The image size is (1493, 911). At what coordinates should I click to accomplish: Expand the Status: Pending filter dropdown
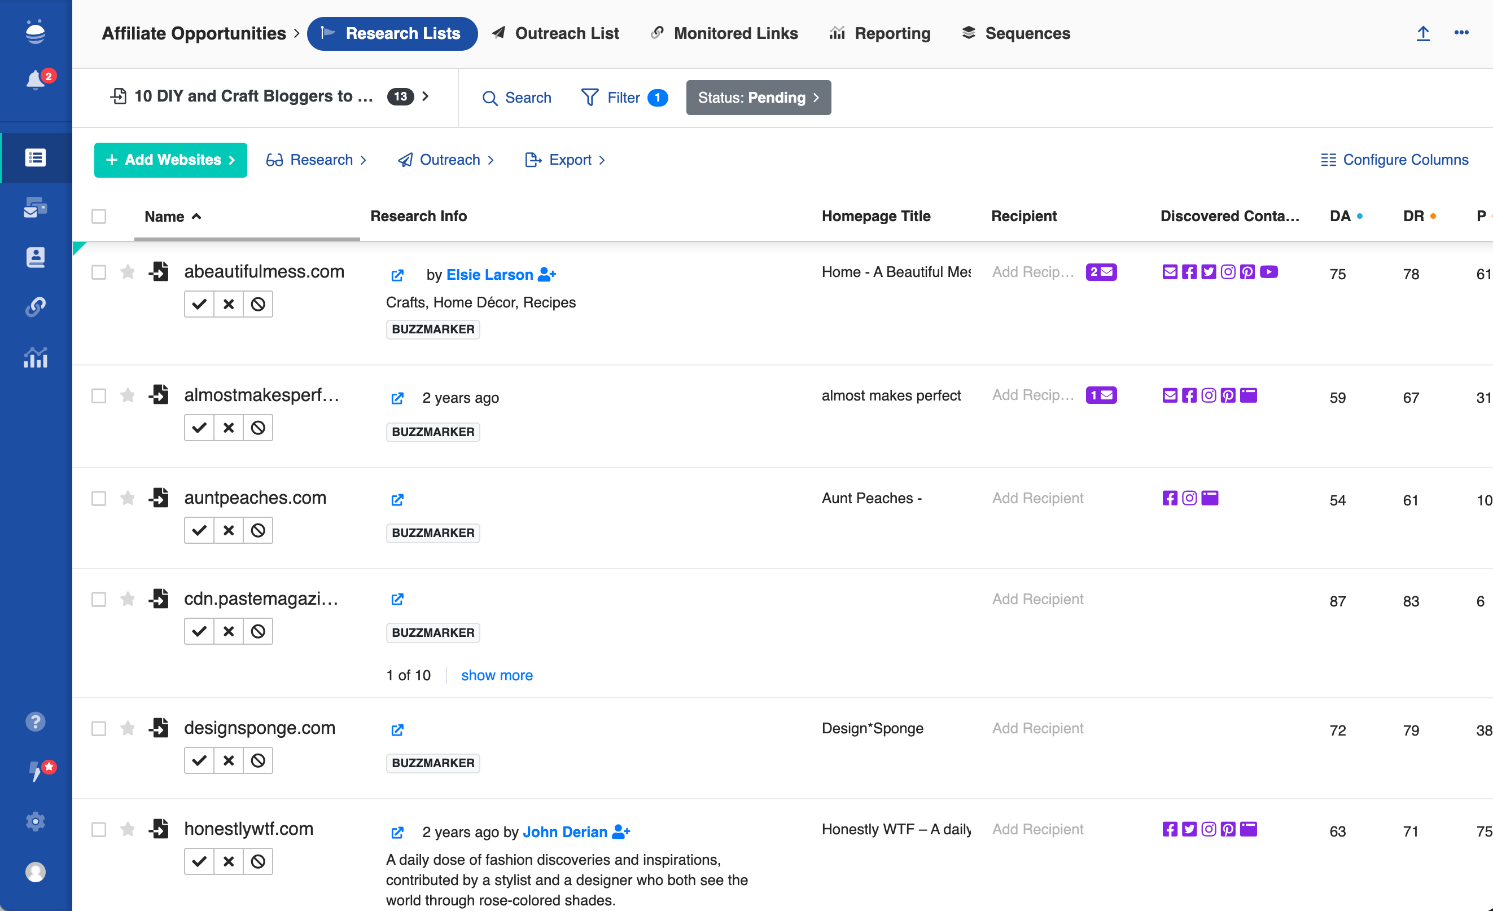coord(758,98)
